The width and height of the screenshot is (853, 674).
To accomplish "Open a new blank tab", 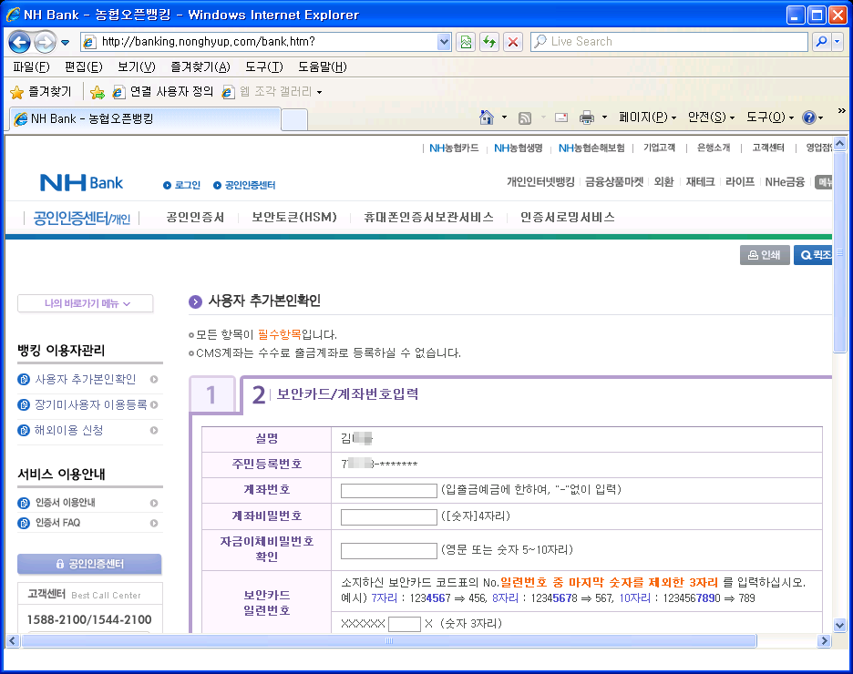I will point(294,119).
